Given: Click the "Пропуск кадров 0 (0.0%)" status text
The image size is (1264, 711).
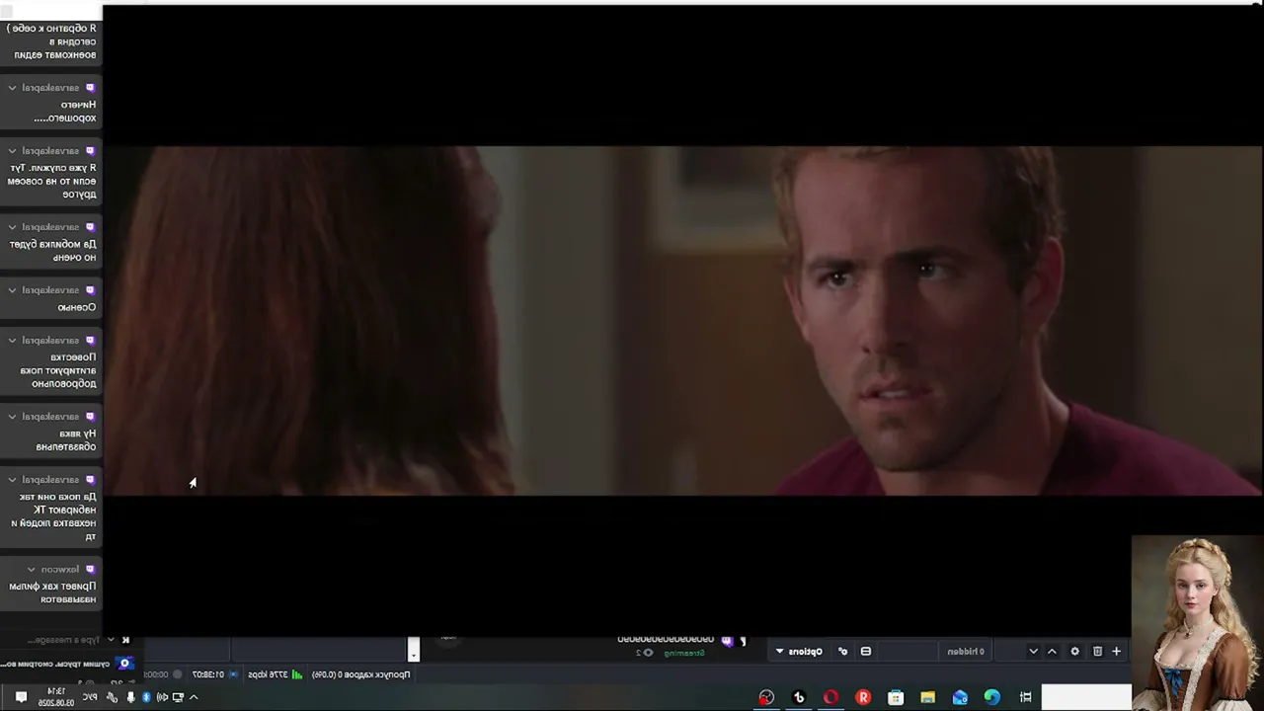Looking at the screenshot, I should click(360, 674).
